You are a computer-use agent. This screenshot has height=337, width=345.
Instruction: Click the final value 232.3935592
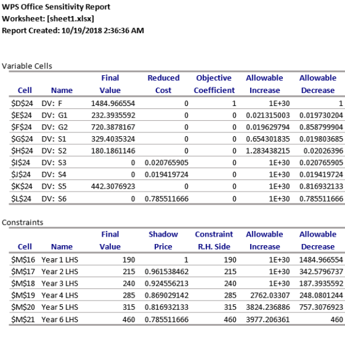[113, 115]
